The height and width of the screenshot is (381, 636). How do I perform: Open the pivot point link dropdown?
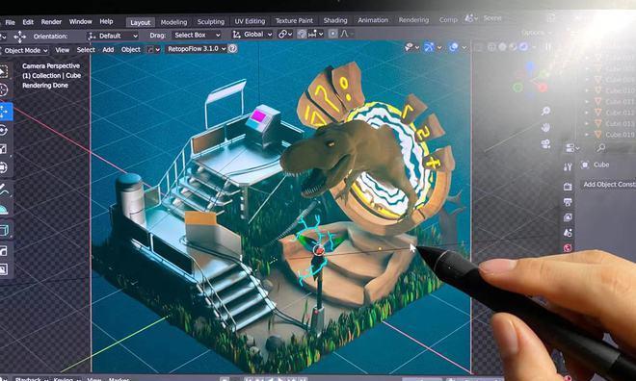[284, 35]
